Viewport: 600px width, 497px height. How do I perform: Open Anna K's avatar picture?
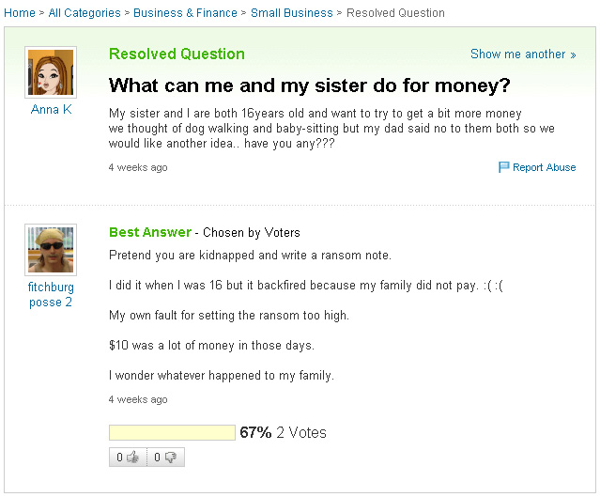click(51, 72)
